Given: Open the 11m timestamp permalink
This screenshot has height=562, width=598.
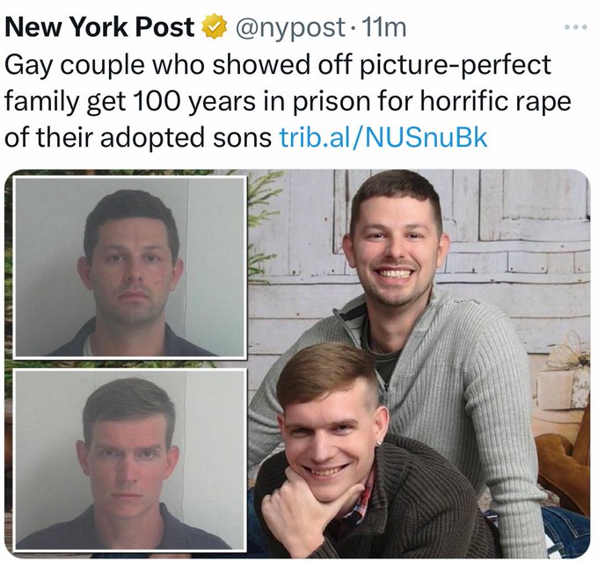Looking at the screenshot, I should (383, 27).
